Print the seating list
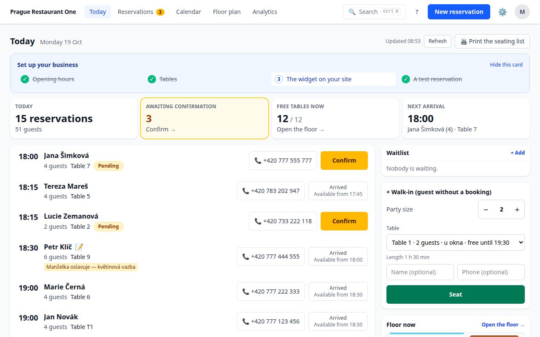Image resolution: width=540 pixels, height=337 pixels. click(x=492, y=41)
